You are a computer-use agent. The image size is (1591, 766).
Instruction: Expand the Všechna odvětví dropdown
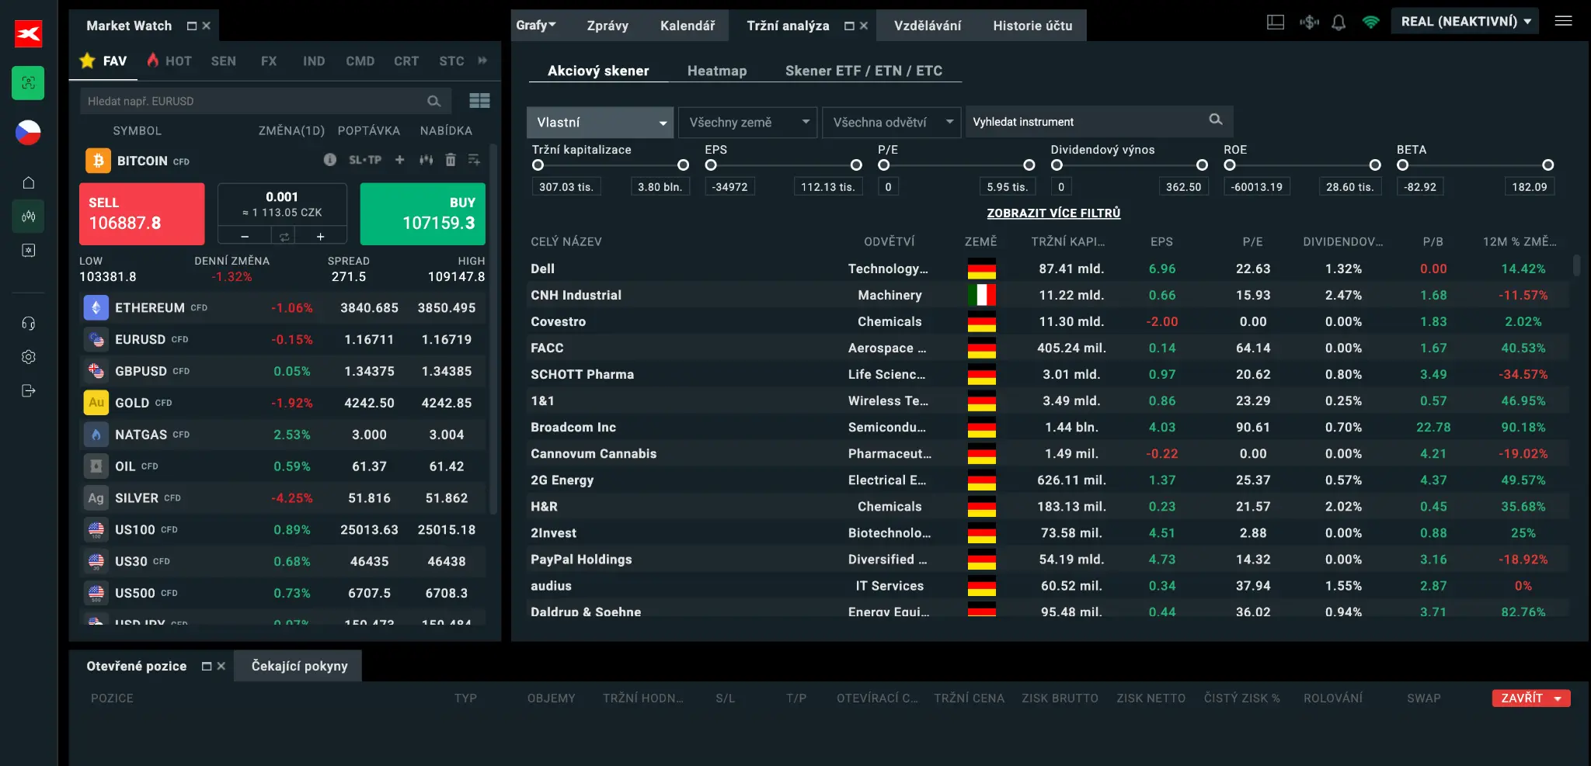[891, 123]
